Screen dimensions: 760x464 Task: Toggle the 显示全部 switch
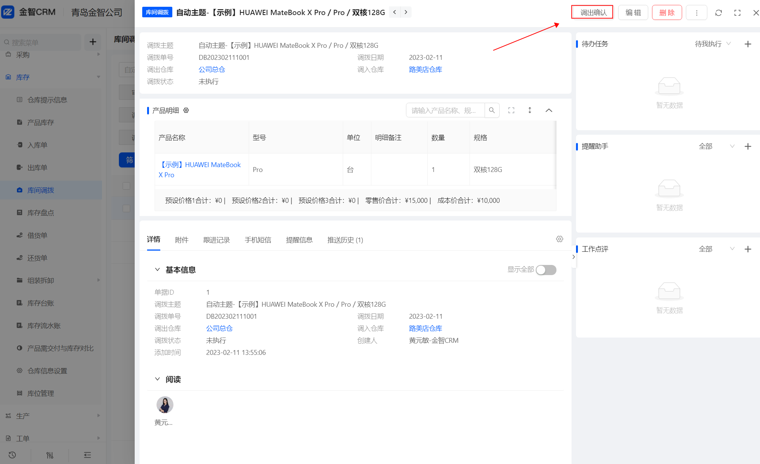tap(546, 270)
